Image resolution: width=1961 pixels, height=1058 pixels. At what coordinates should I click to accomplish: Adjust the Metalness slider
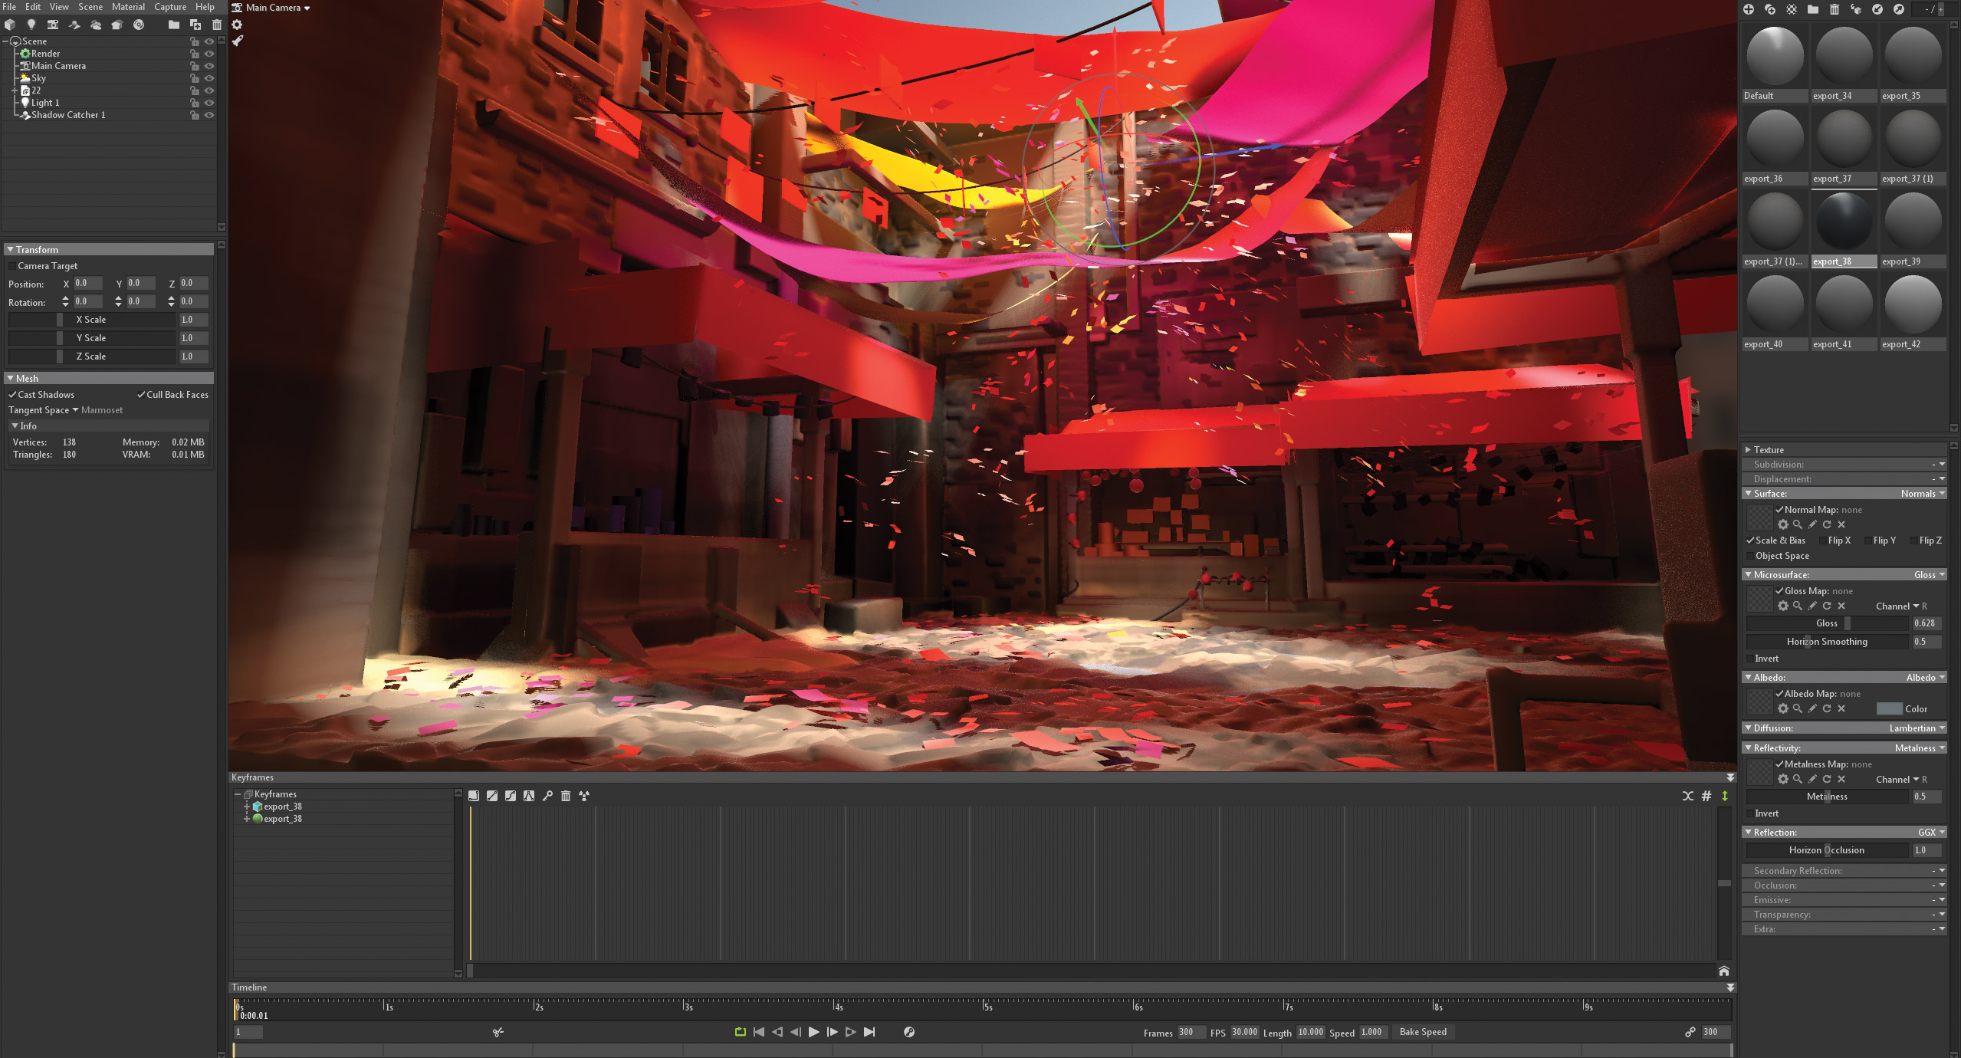(1828, 797)
